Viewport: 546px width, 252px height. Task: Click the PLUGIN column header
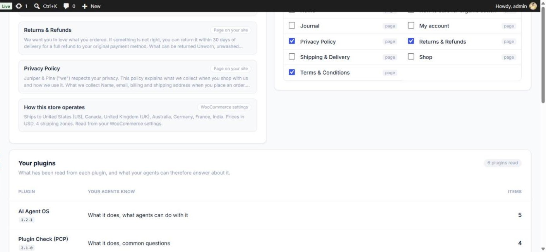click(27, 191)
